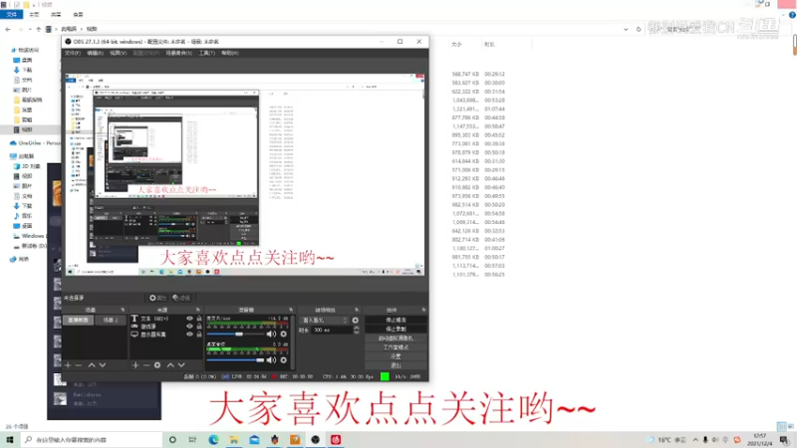Pop out the Scene Transitions dock header icon
Image resolution: width=797 pixels, height=448 pixels.
pos(357,310)
